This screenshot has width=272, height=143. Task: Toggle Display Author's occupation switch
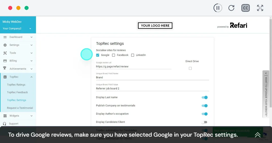tap(205, 114)
